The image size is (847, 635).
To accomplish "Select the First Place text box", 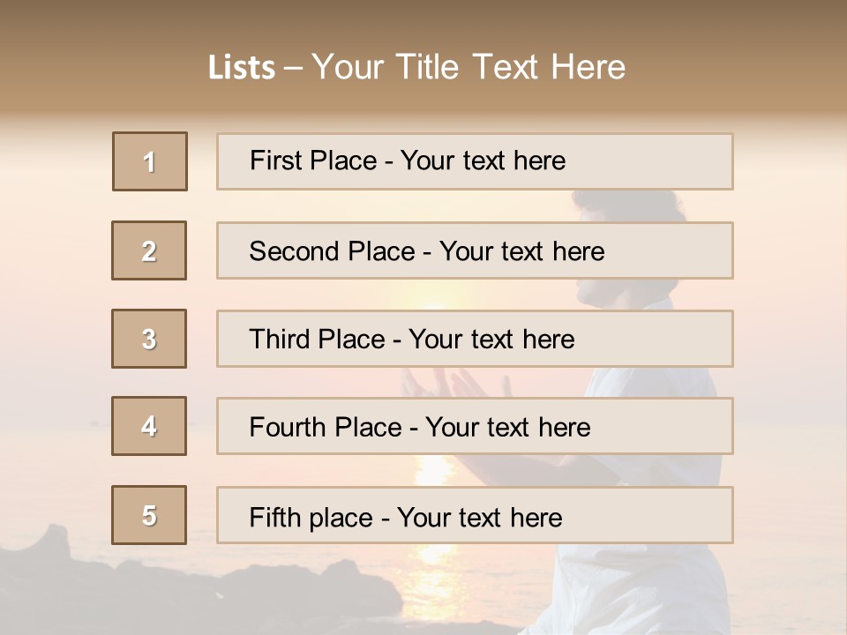I will tap(475, 161).
